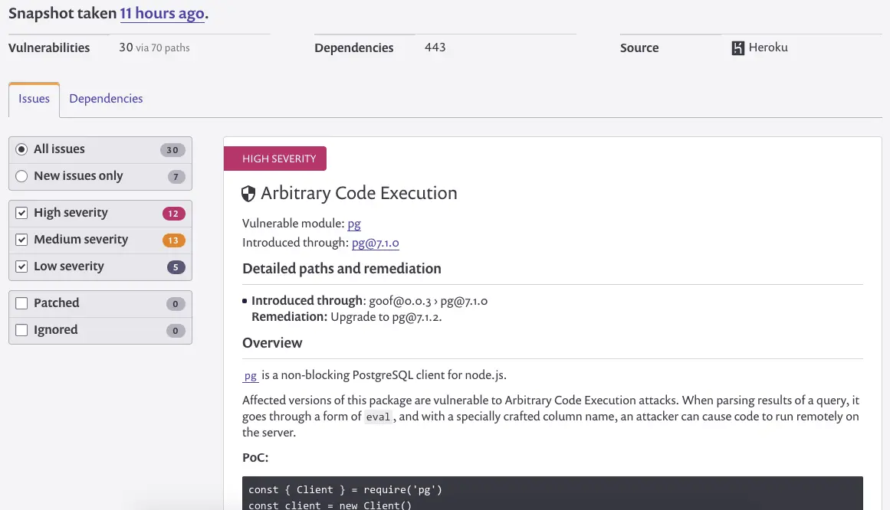Click the shield icon beside Arbitrary Code Execution
The width and height of the screenshot is (890, 510).
pos(248,194)
